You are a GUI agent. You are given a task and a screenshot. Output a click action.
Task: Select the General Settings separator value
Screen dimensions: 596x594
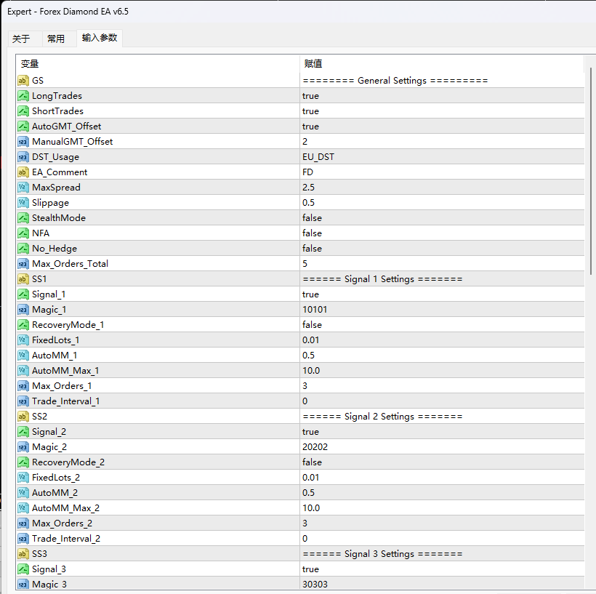(x=395, y=81)
